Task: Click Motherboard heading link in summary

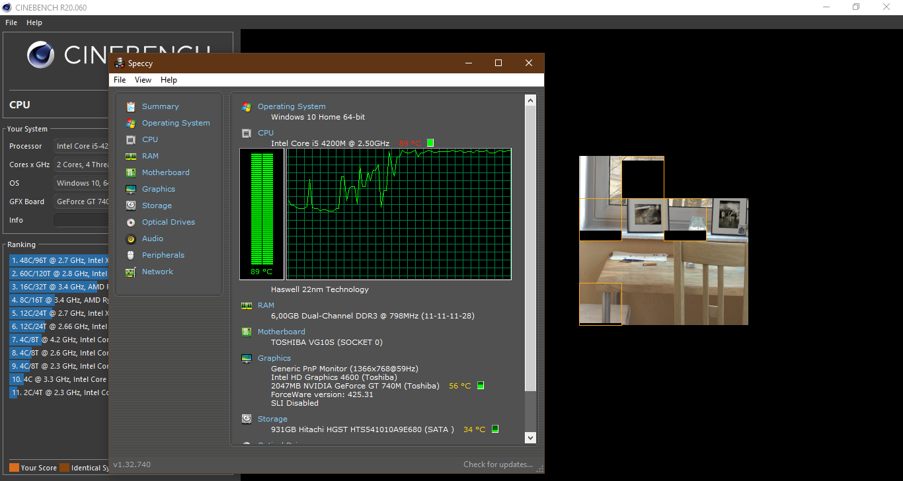Action: pos(282,332)
